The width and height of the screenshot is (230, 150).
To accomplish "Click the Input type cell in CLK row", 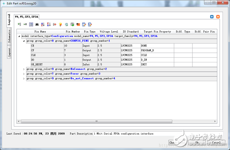I will pyautogui.click(x=90, y=55).
